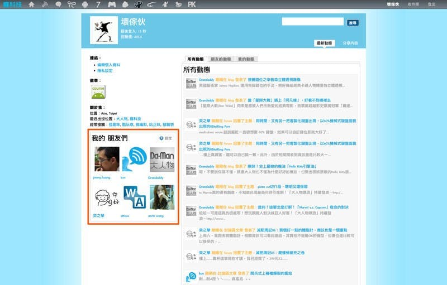Select the 我的動態 feed tab
447x285 pixels.
click(x=246, y=59)
